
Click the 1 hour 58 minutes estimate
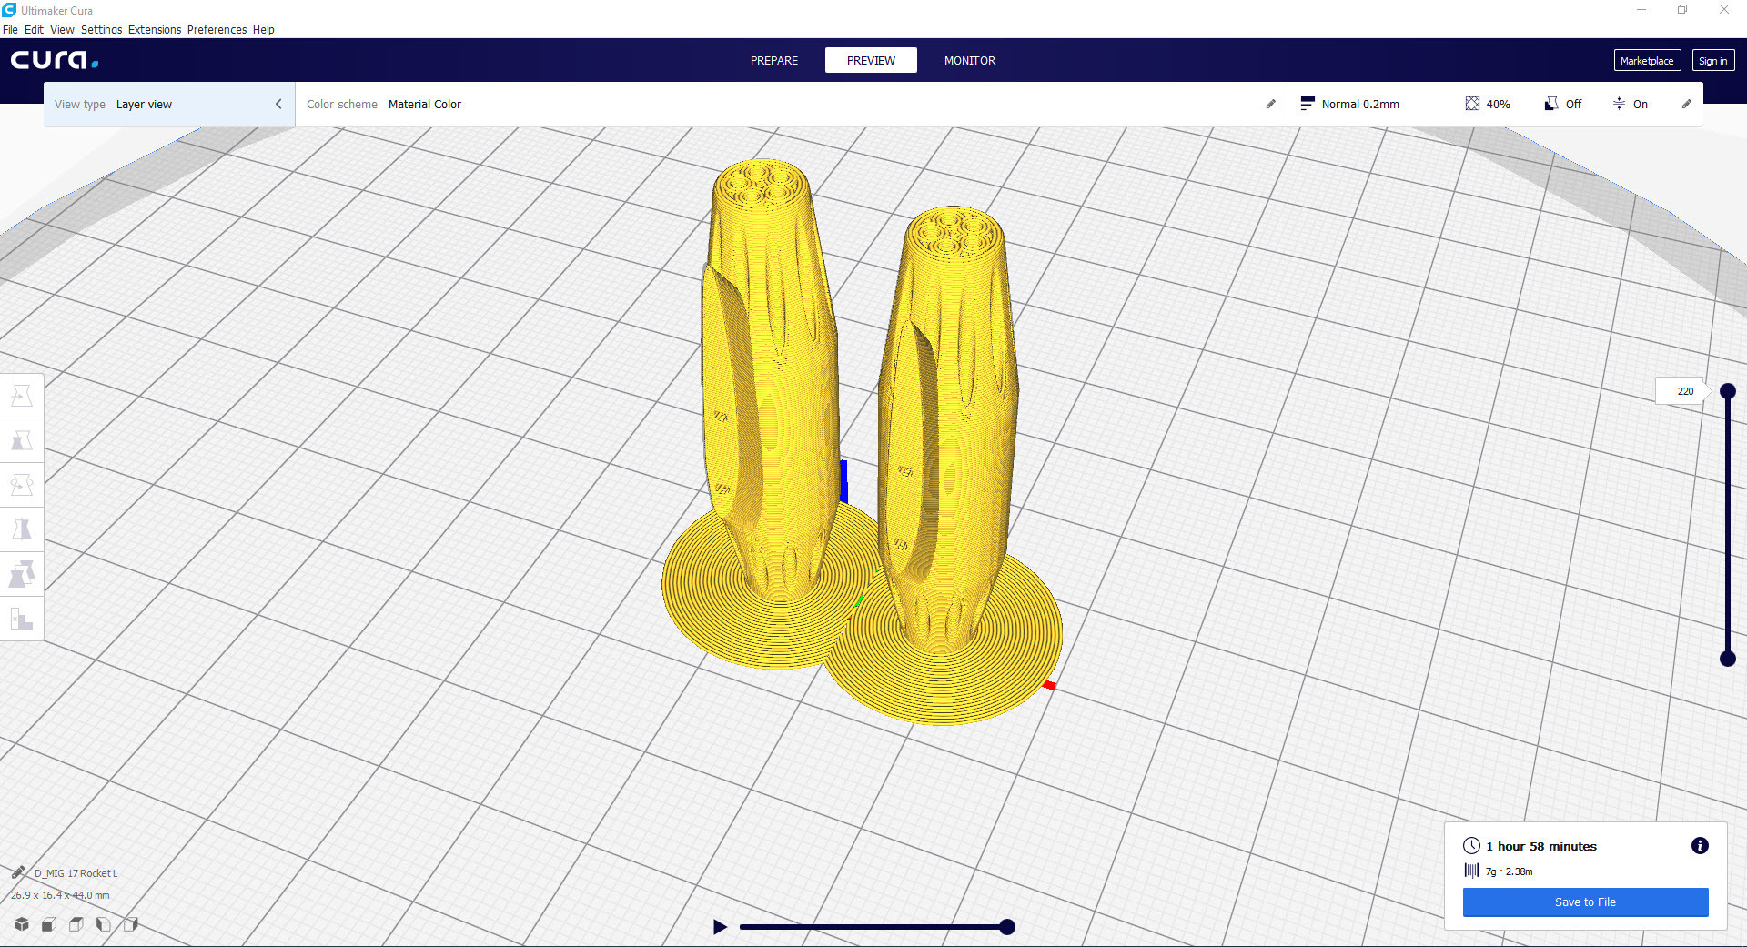[x=1541, y=846]
